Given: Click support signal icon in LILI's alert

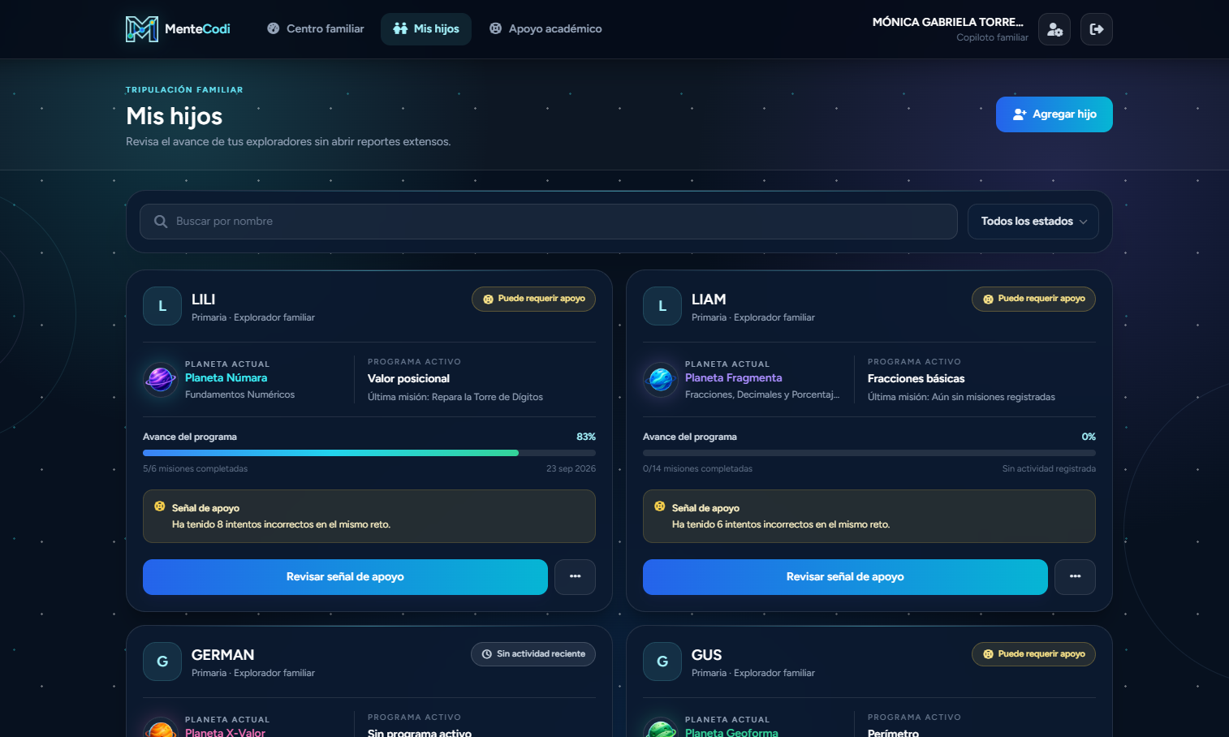Looking at the screenshot, I should tap(160, 506).
